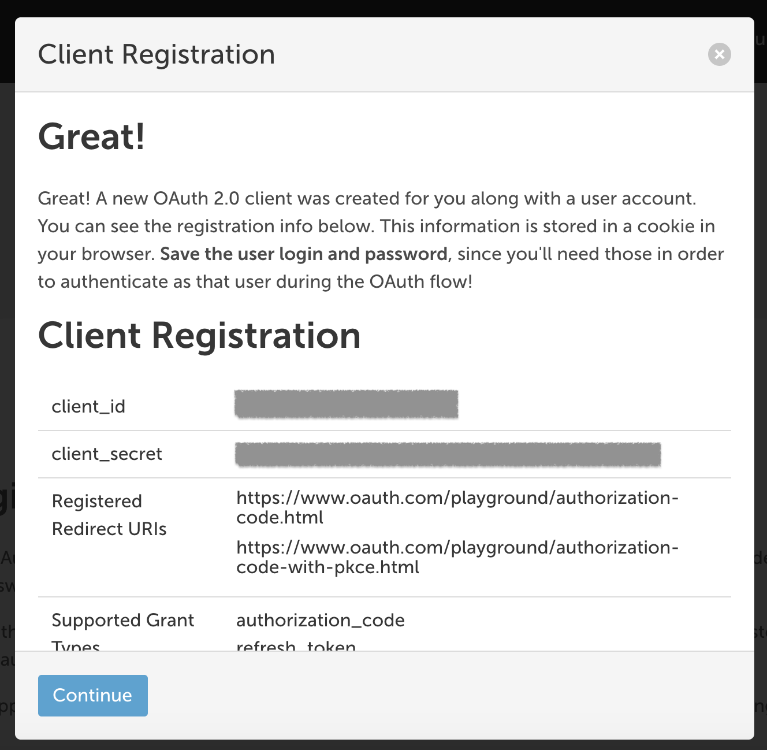Click the Supported Grant Types label
767x750 pixels.
(x=122, y=621)
